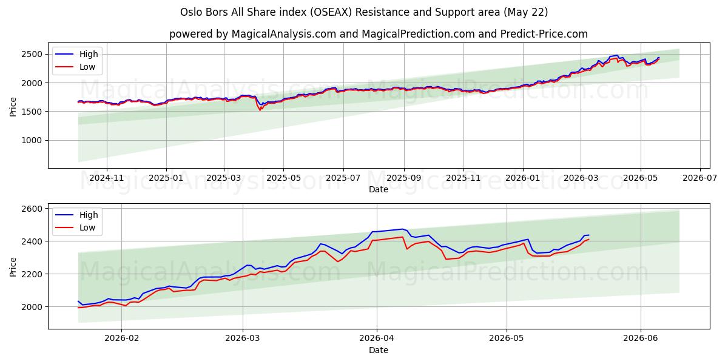Click the 2025-03 tick label

point(224,178)
